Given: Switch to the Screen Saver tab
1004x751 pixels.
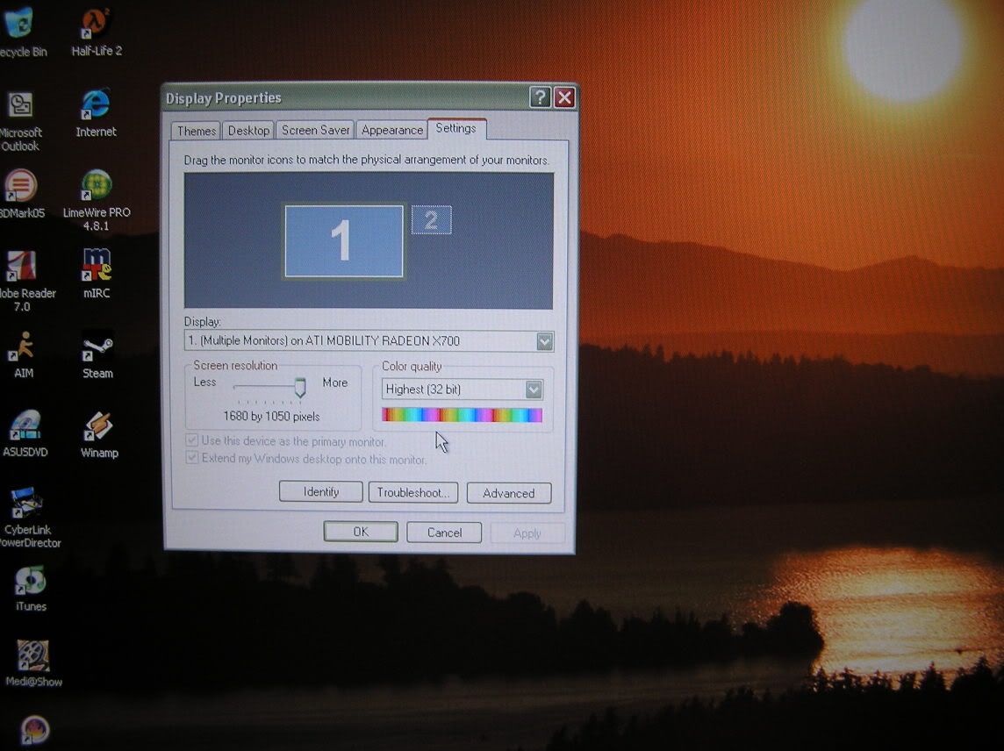Looking at the screenshot, I should (x=315, y=130).
